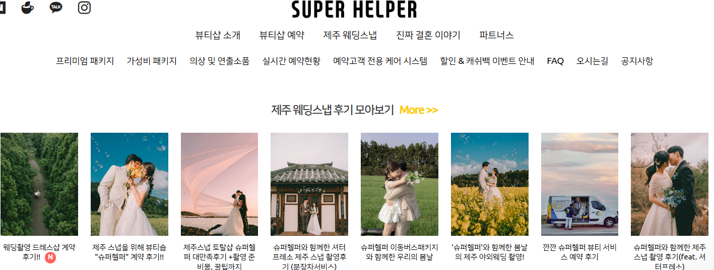
Task: Open the forest road aerial photo thumbnail
Action: pos(39,184)
